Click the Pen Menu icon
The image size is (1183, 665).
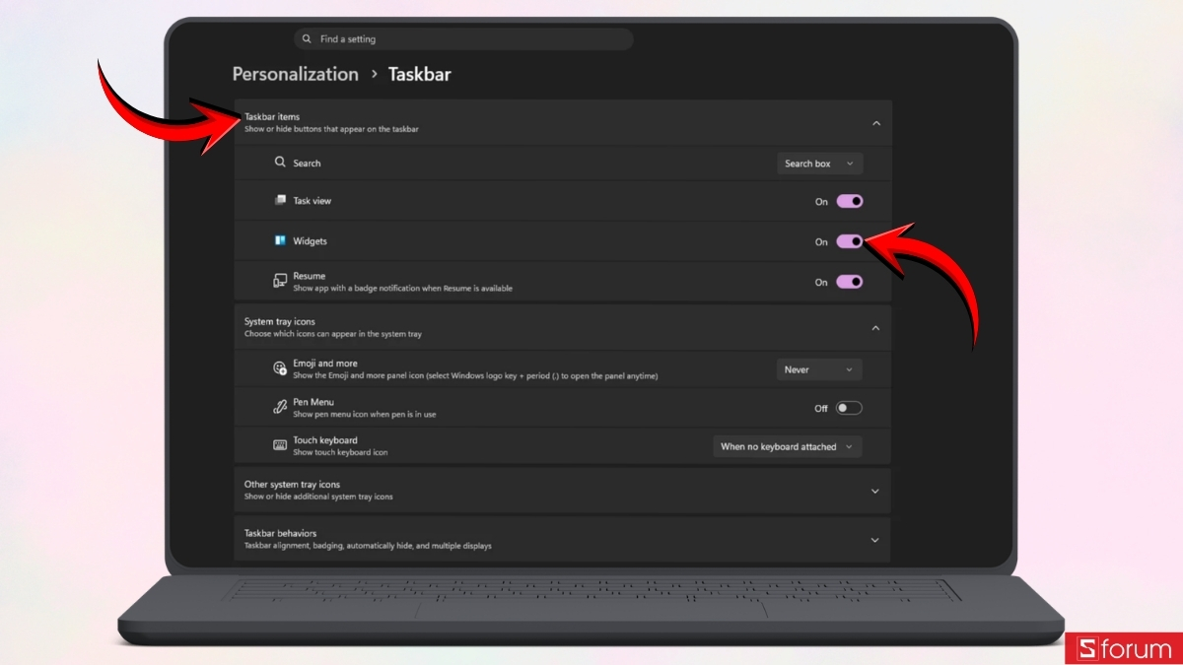tap(280, 407)
